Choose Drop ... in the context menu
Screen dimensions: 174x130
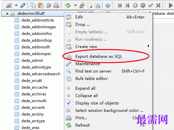pyautogui.click(x=108, y=25)
